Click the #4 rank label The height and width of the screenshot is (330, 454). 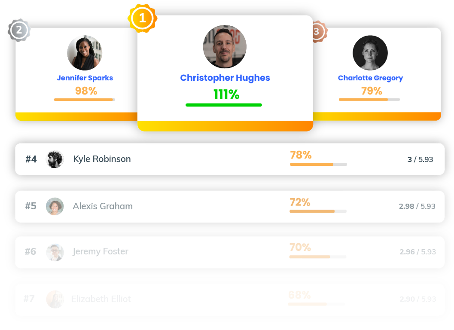30,159
